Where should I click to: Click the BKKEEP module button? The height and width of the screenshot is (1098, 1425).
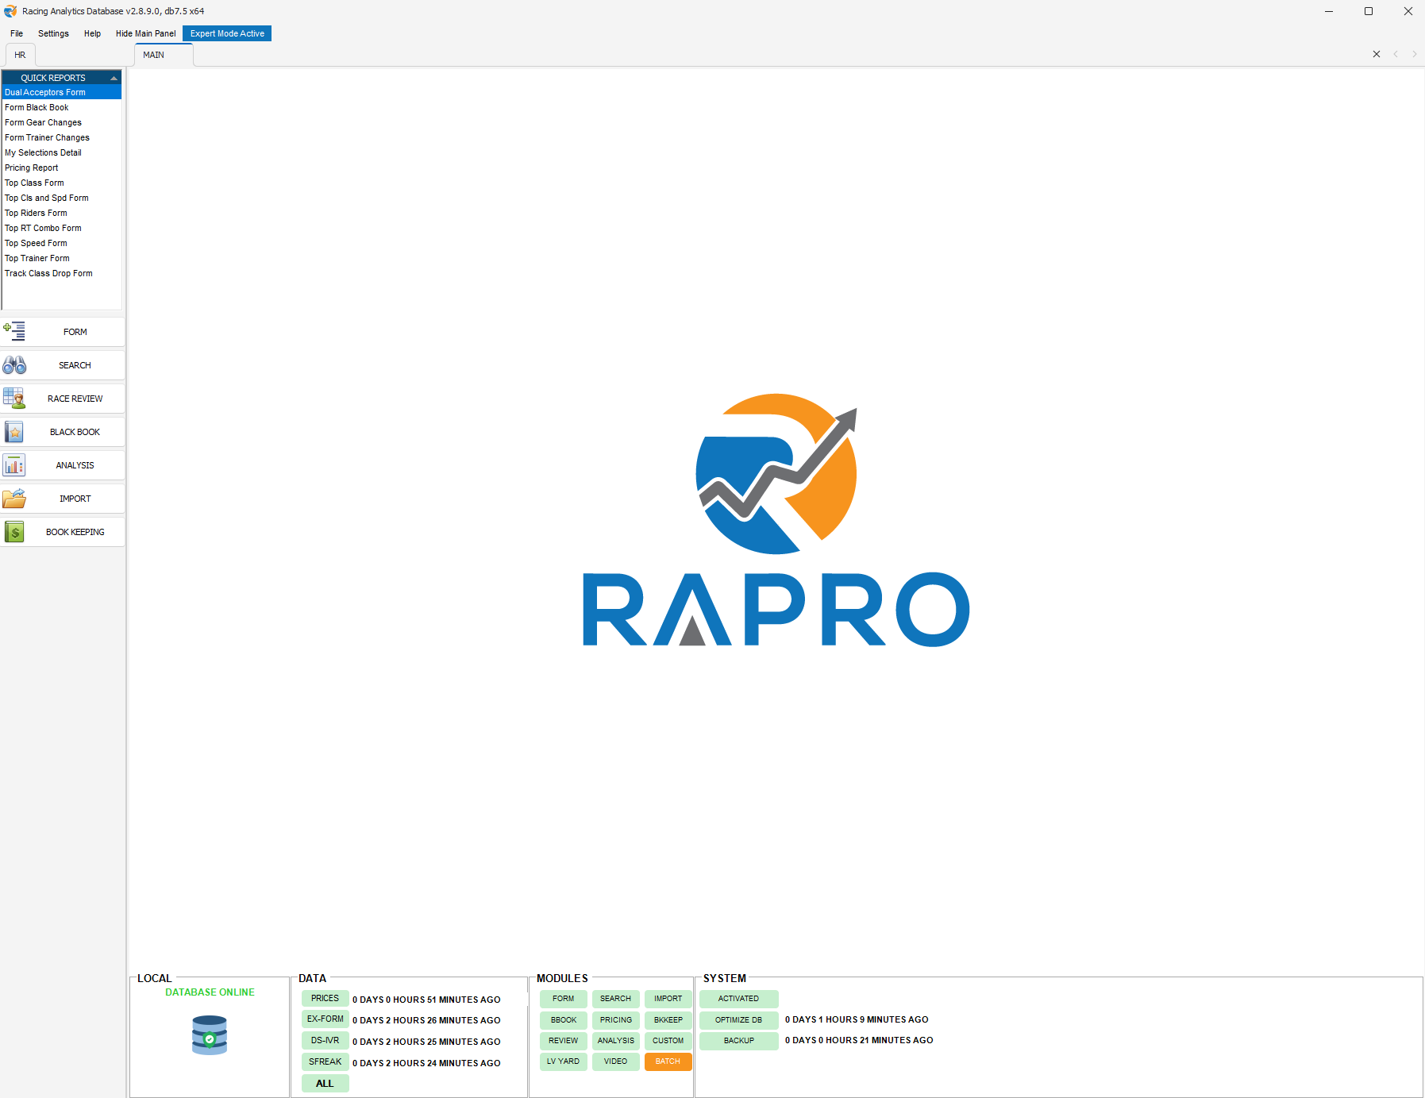tap(668, 1019)
